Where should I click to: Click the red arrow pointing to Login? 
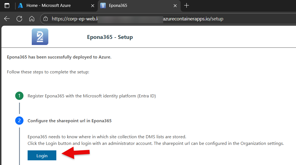(76, 153)
